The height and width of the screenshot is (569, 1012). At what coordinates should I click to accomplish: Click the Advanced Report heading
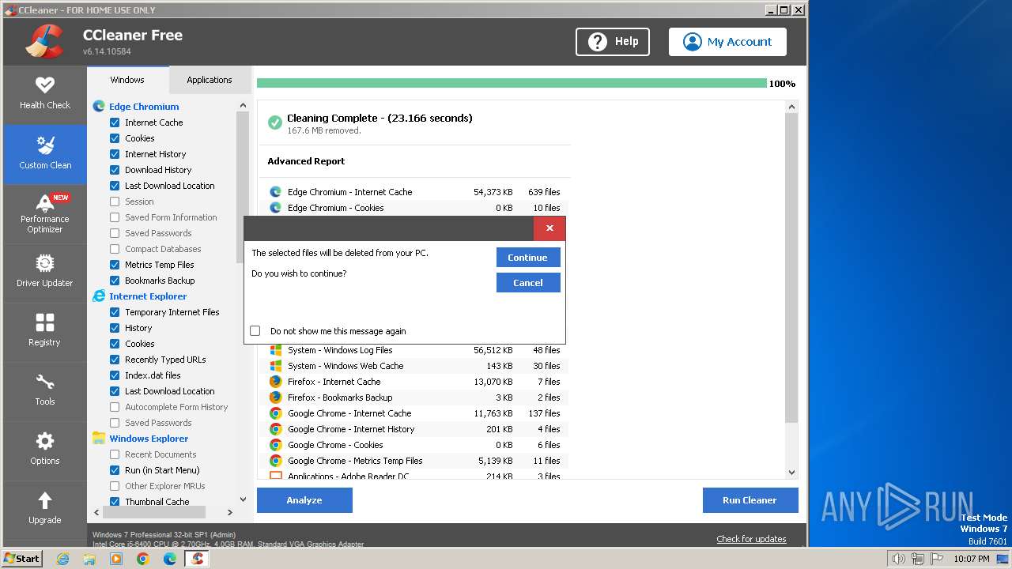coord(306,161)
